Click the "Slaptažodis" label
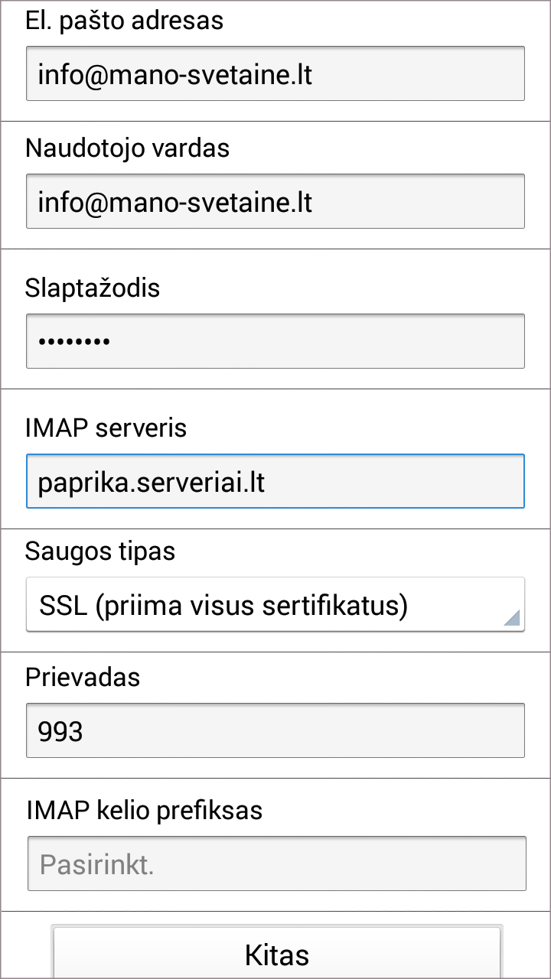The height and width of the screenshot is (979, 551). coord(93,288)
